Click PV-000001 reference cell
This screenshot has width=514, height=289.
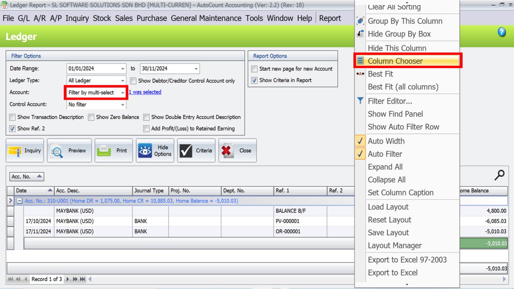pos(300,221)
